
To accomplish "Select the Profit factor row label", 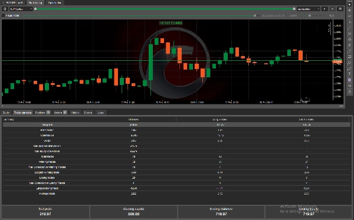I will (47, 130).
